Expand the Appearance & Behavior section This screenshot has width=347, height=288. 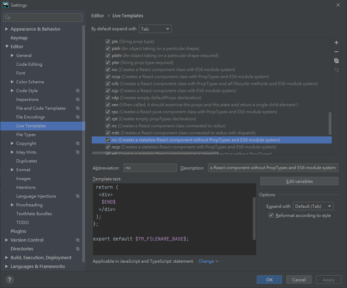[7, 29]
